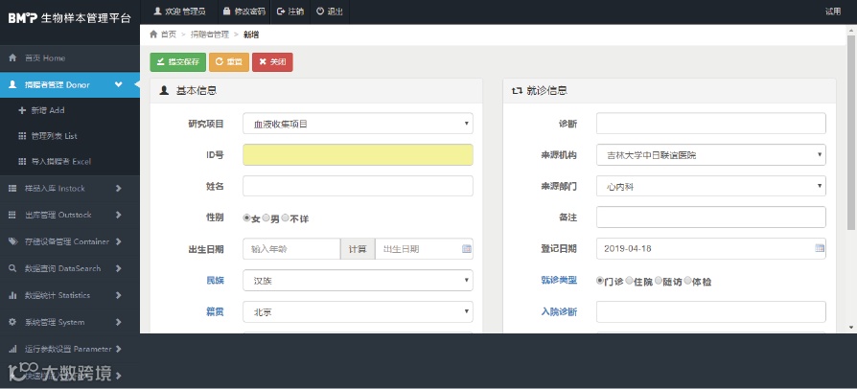The image size is (857, 389).
Task: Open the 来源部门 dropdown showing 心内科
Action: tap(711, 186)
